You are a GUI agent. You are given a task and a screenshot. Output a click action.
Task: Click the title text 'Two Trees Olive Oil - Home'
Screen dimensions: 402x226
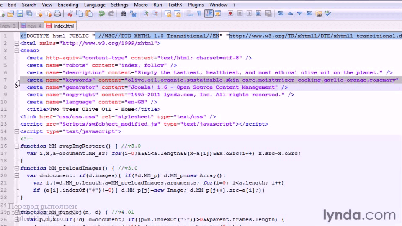[x=92, y=109]
